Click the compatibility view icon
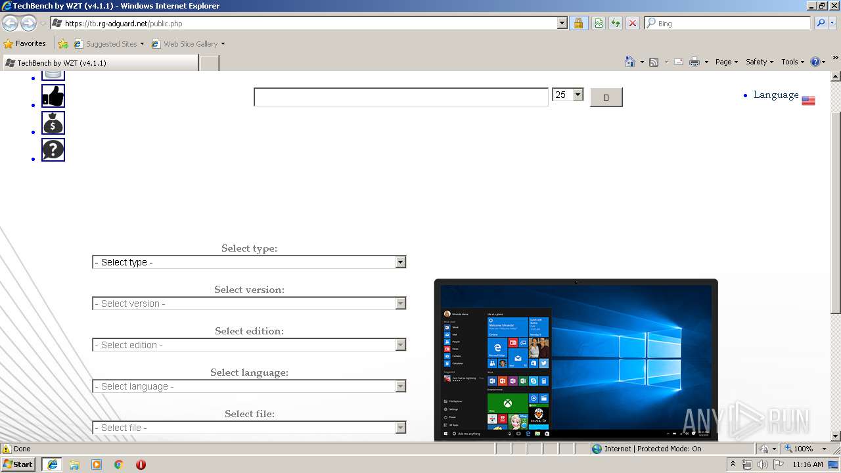 pyautogui.click(x=599, y=23)
